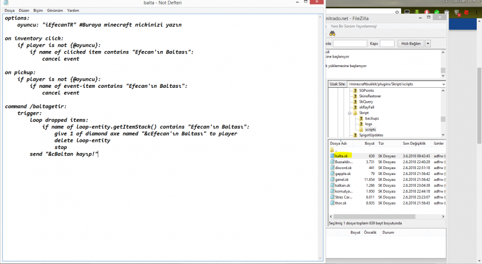Select the kalkan.sk file icon
This screenshot has width=482, height=264.
(x=332, y=186)
